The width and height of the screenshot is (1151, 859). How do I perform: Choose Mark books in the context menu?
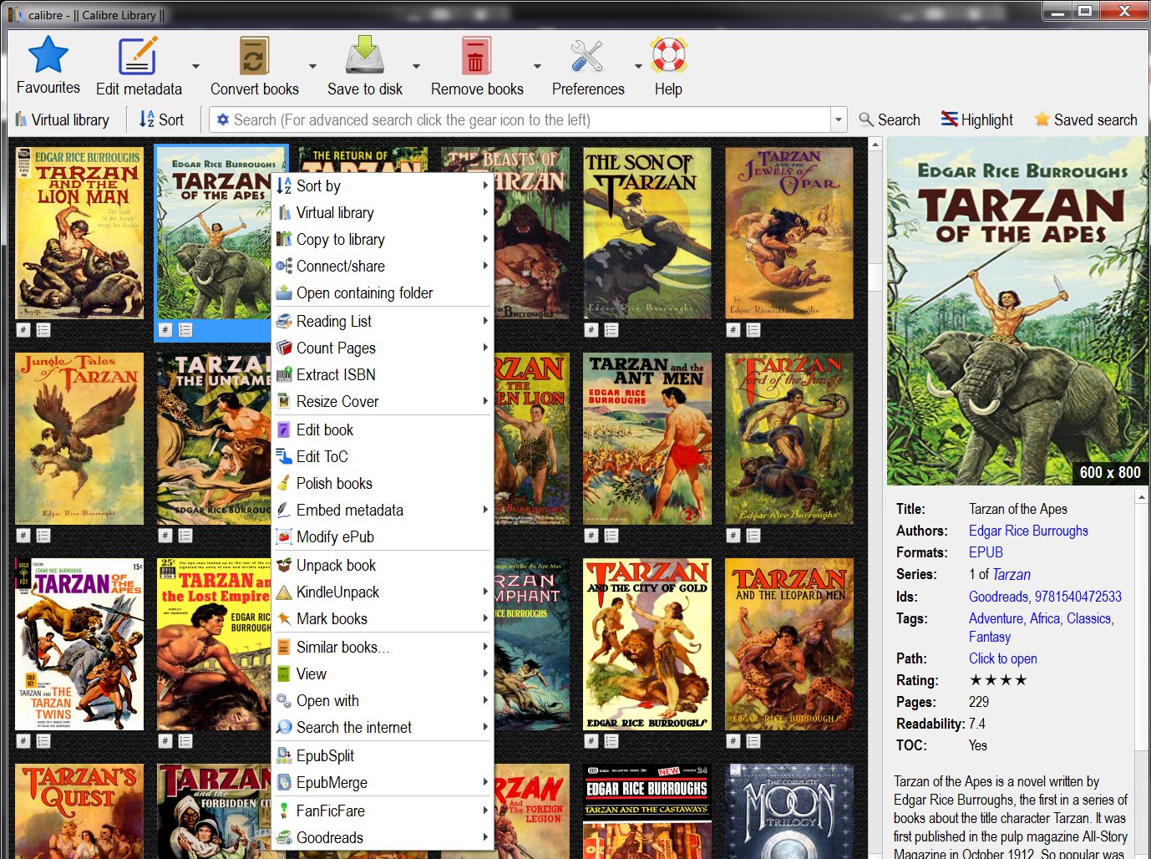click(x=383, y=619)
